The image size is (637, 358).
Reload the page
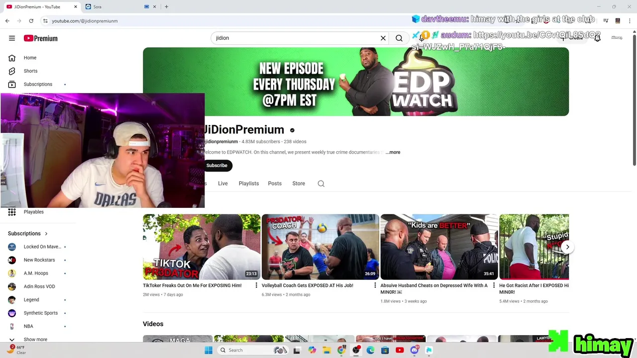tap(31, 21)
